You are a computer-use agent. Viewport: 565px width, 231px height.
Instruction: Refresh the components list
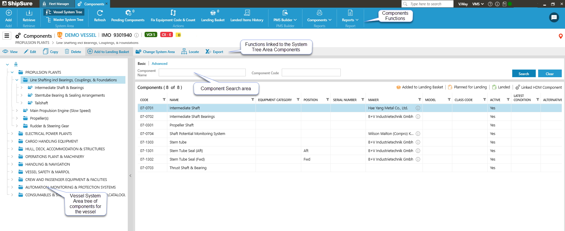click(100, 16)
